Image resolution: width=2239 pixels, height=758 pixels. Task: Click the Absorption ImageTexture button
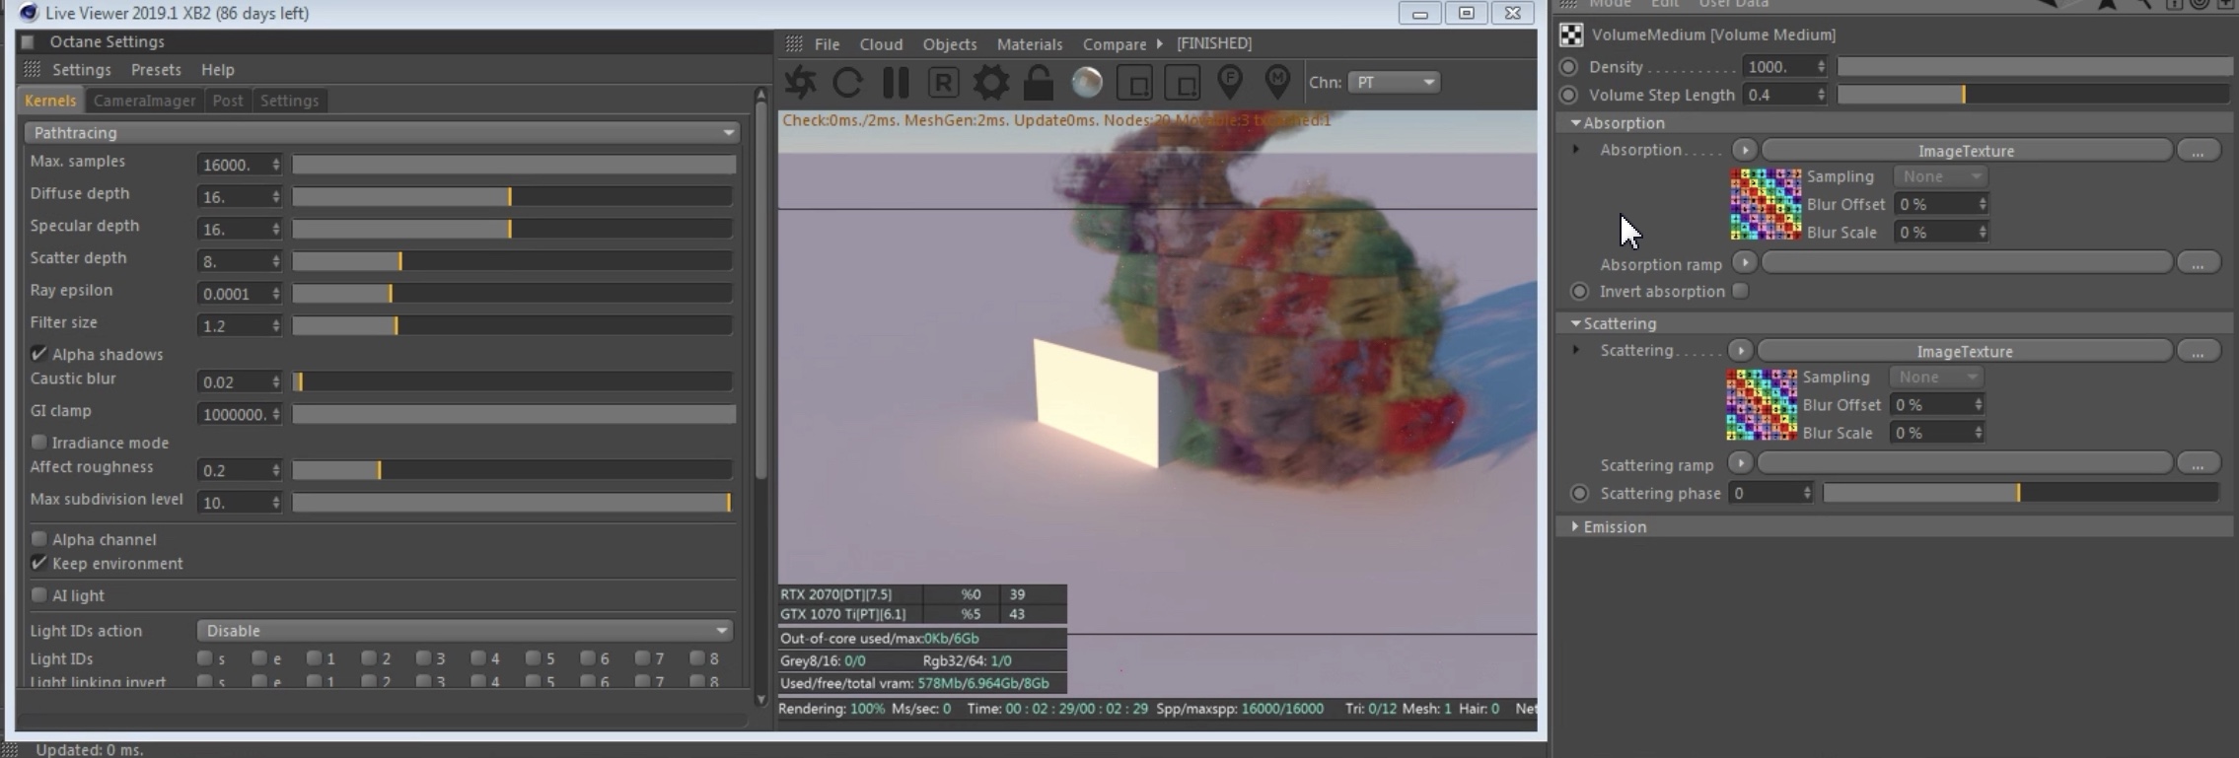tap(1967, 151)
